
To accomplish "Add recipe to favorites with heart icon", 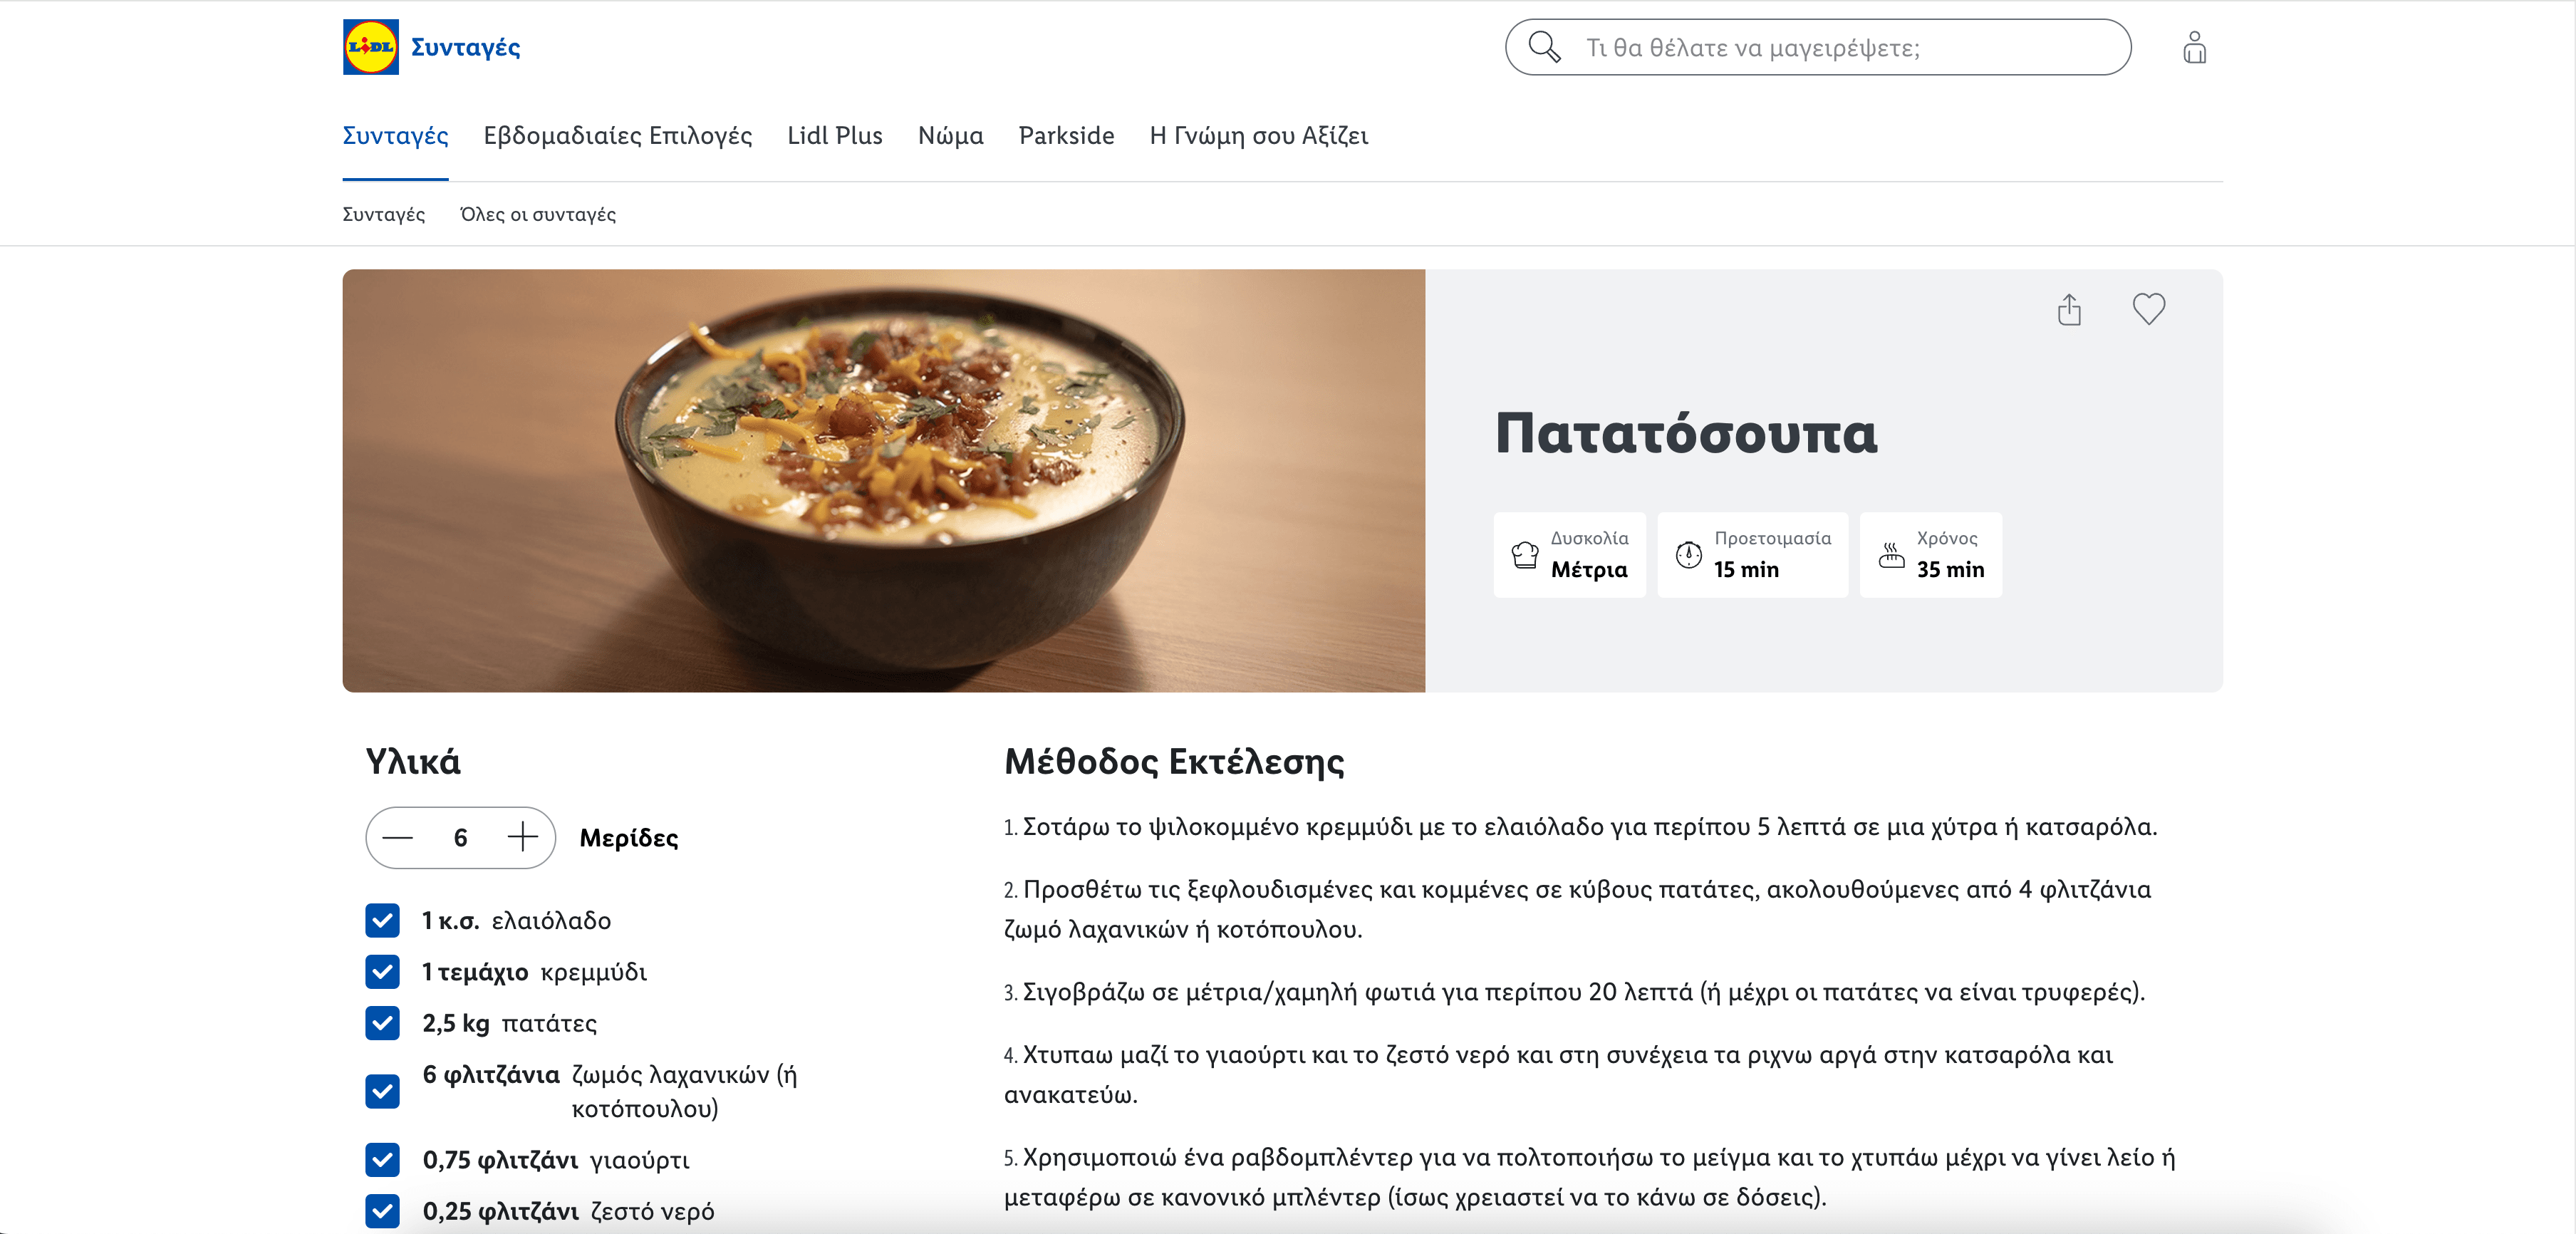I will [2148, 309].
